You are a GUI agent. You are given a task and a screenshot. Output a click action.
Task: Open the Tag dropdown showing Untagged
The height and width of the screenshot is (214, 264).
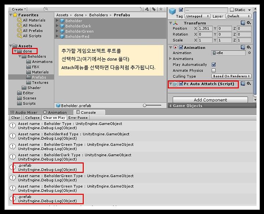coord(198,16)
